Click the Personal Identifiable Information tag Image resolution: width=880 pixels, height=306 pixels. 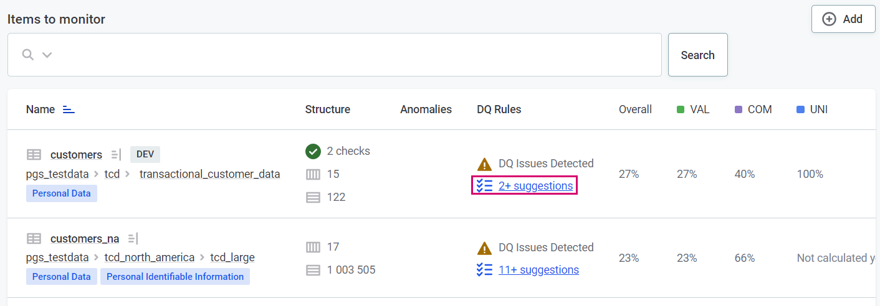pos(175,277)
